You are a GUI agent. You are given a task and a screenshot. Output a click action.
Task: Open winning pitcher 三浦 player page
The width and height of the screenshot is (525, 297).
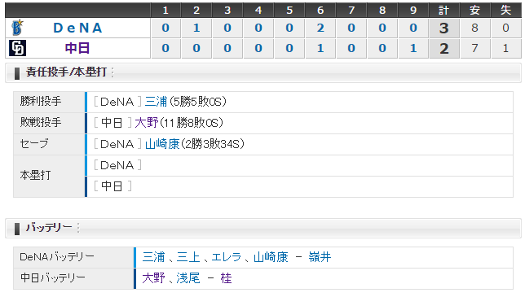click(156, 102)
